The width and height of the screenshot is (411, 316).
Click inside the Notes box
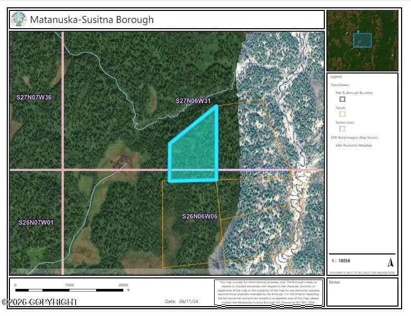click(x=362, y=293)
